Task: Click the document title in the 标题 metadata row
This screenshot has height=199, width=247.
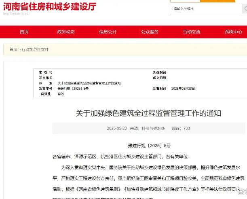Action: coord(89,83)
